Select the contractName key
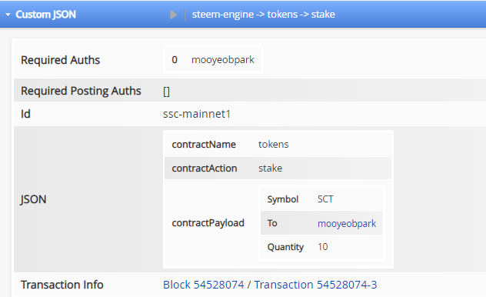The height and width of the screenshot is (297, 486). tap(204, 145)
